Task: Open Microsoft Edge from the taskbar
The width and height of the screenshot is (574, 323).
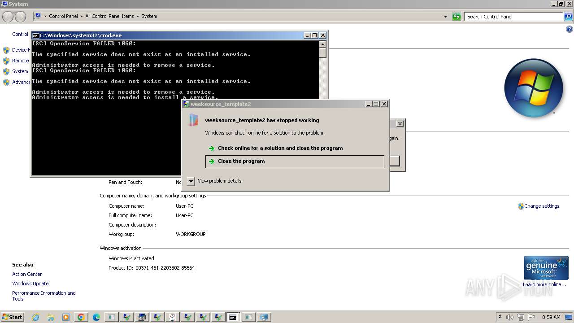Action: point(96,317)
